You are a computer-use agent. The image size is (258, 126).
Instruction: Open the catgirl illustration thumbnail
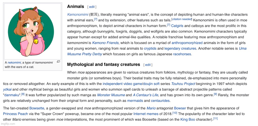coord(33,31)
